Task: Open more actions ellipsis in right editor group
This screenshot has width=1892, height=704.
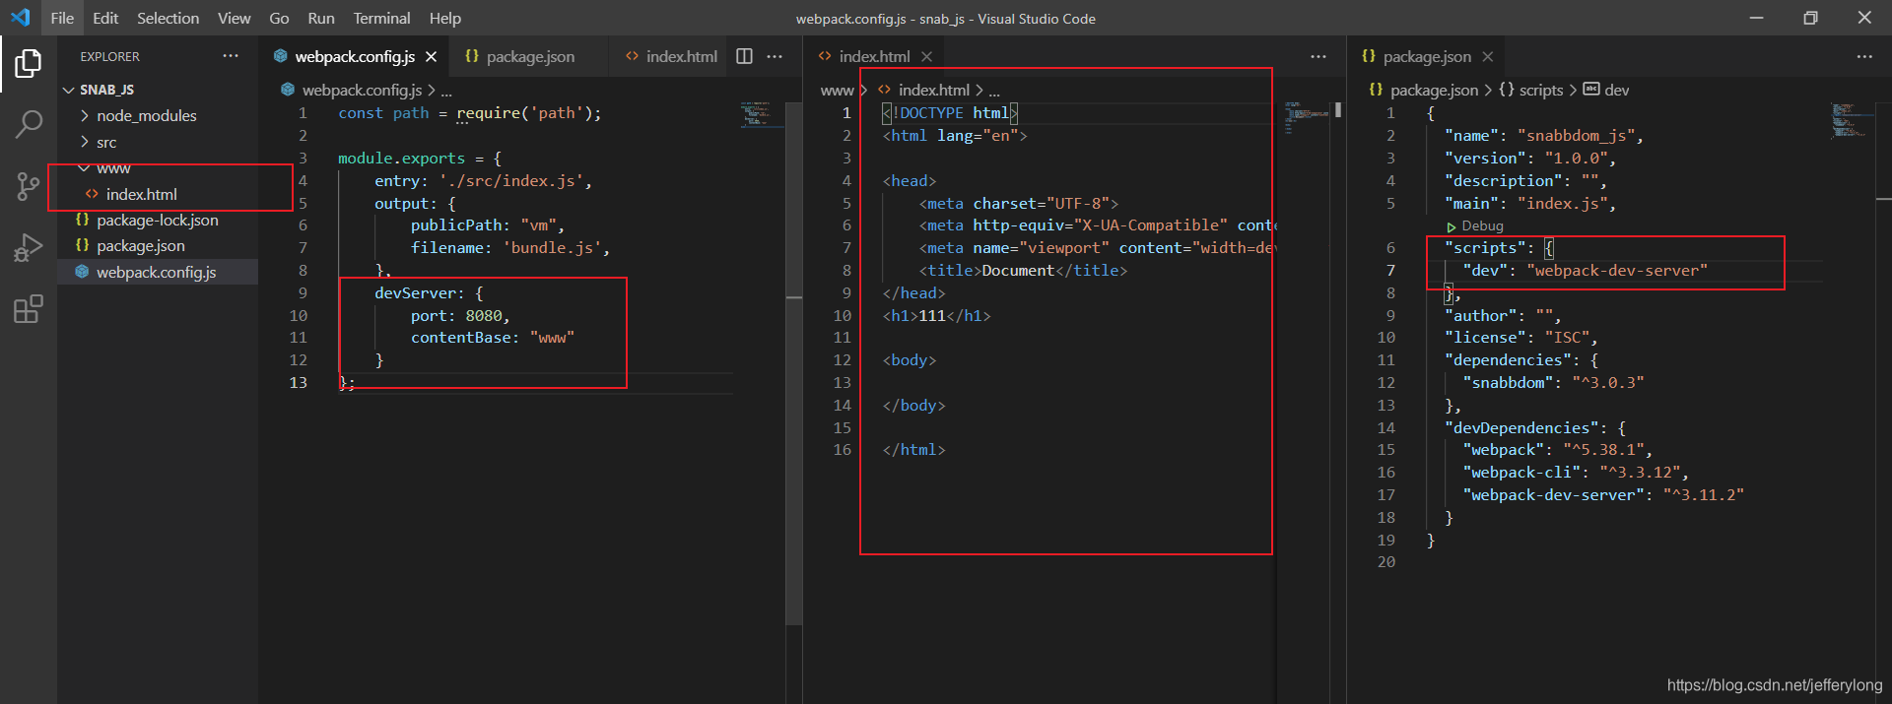Action: (x=1864, y=56)
